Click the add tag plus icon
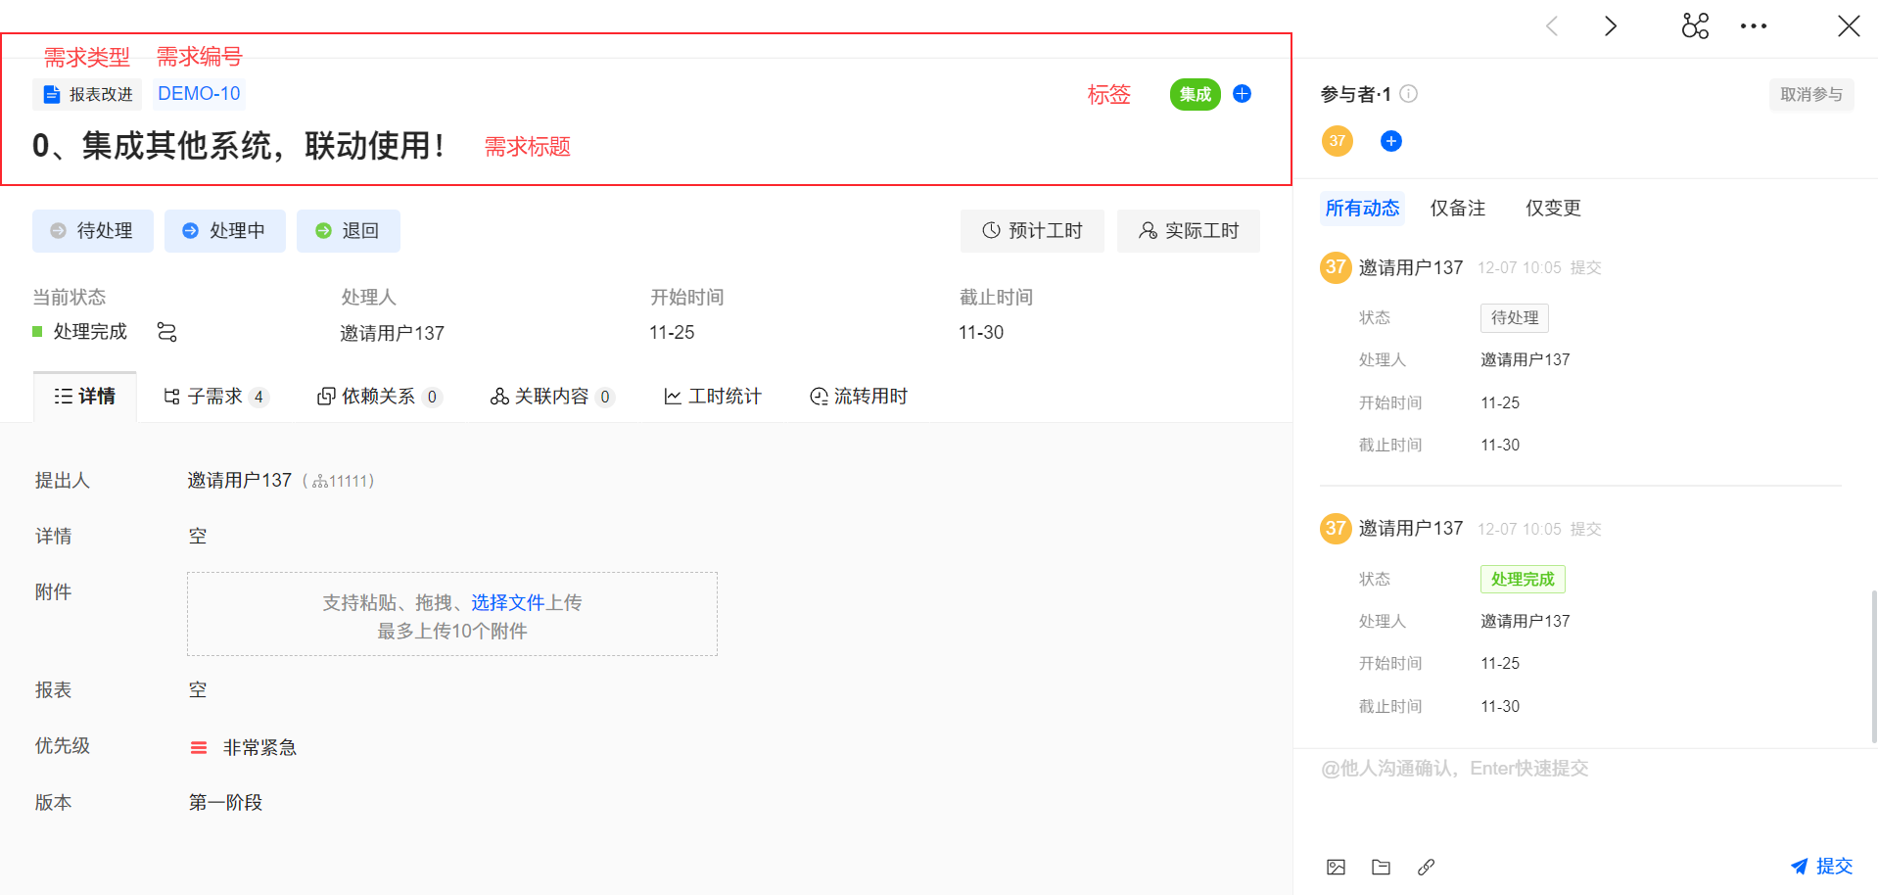 (1242, 94)
